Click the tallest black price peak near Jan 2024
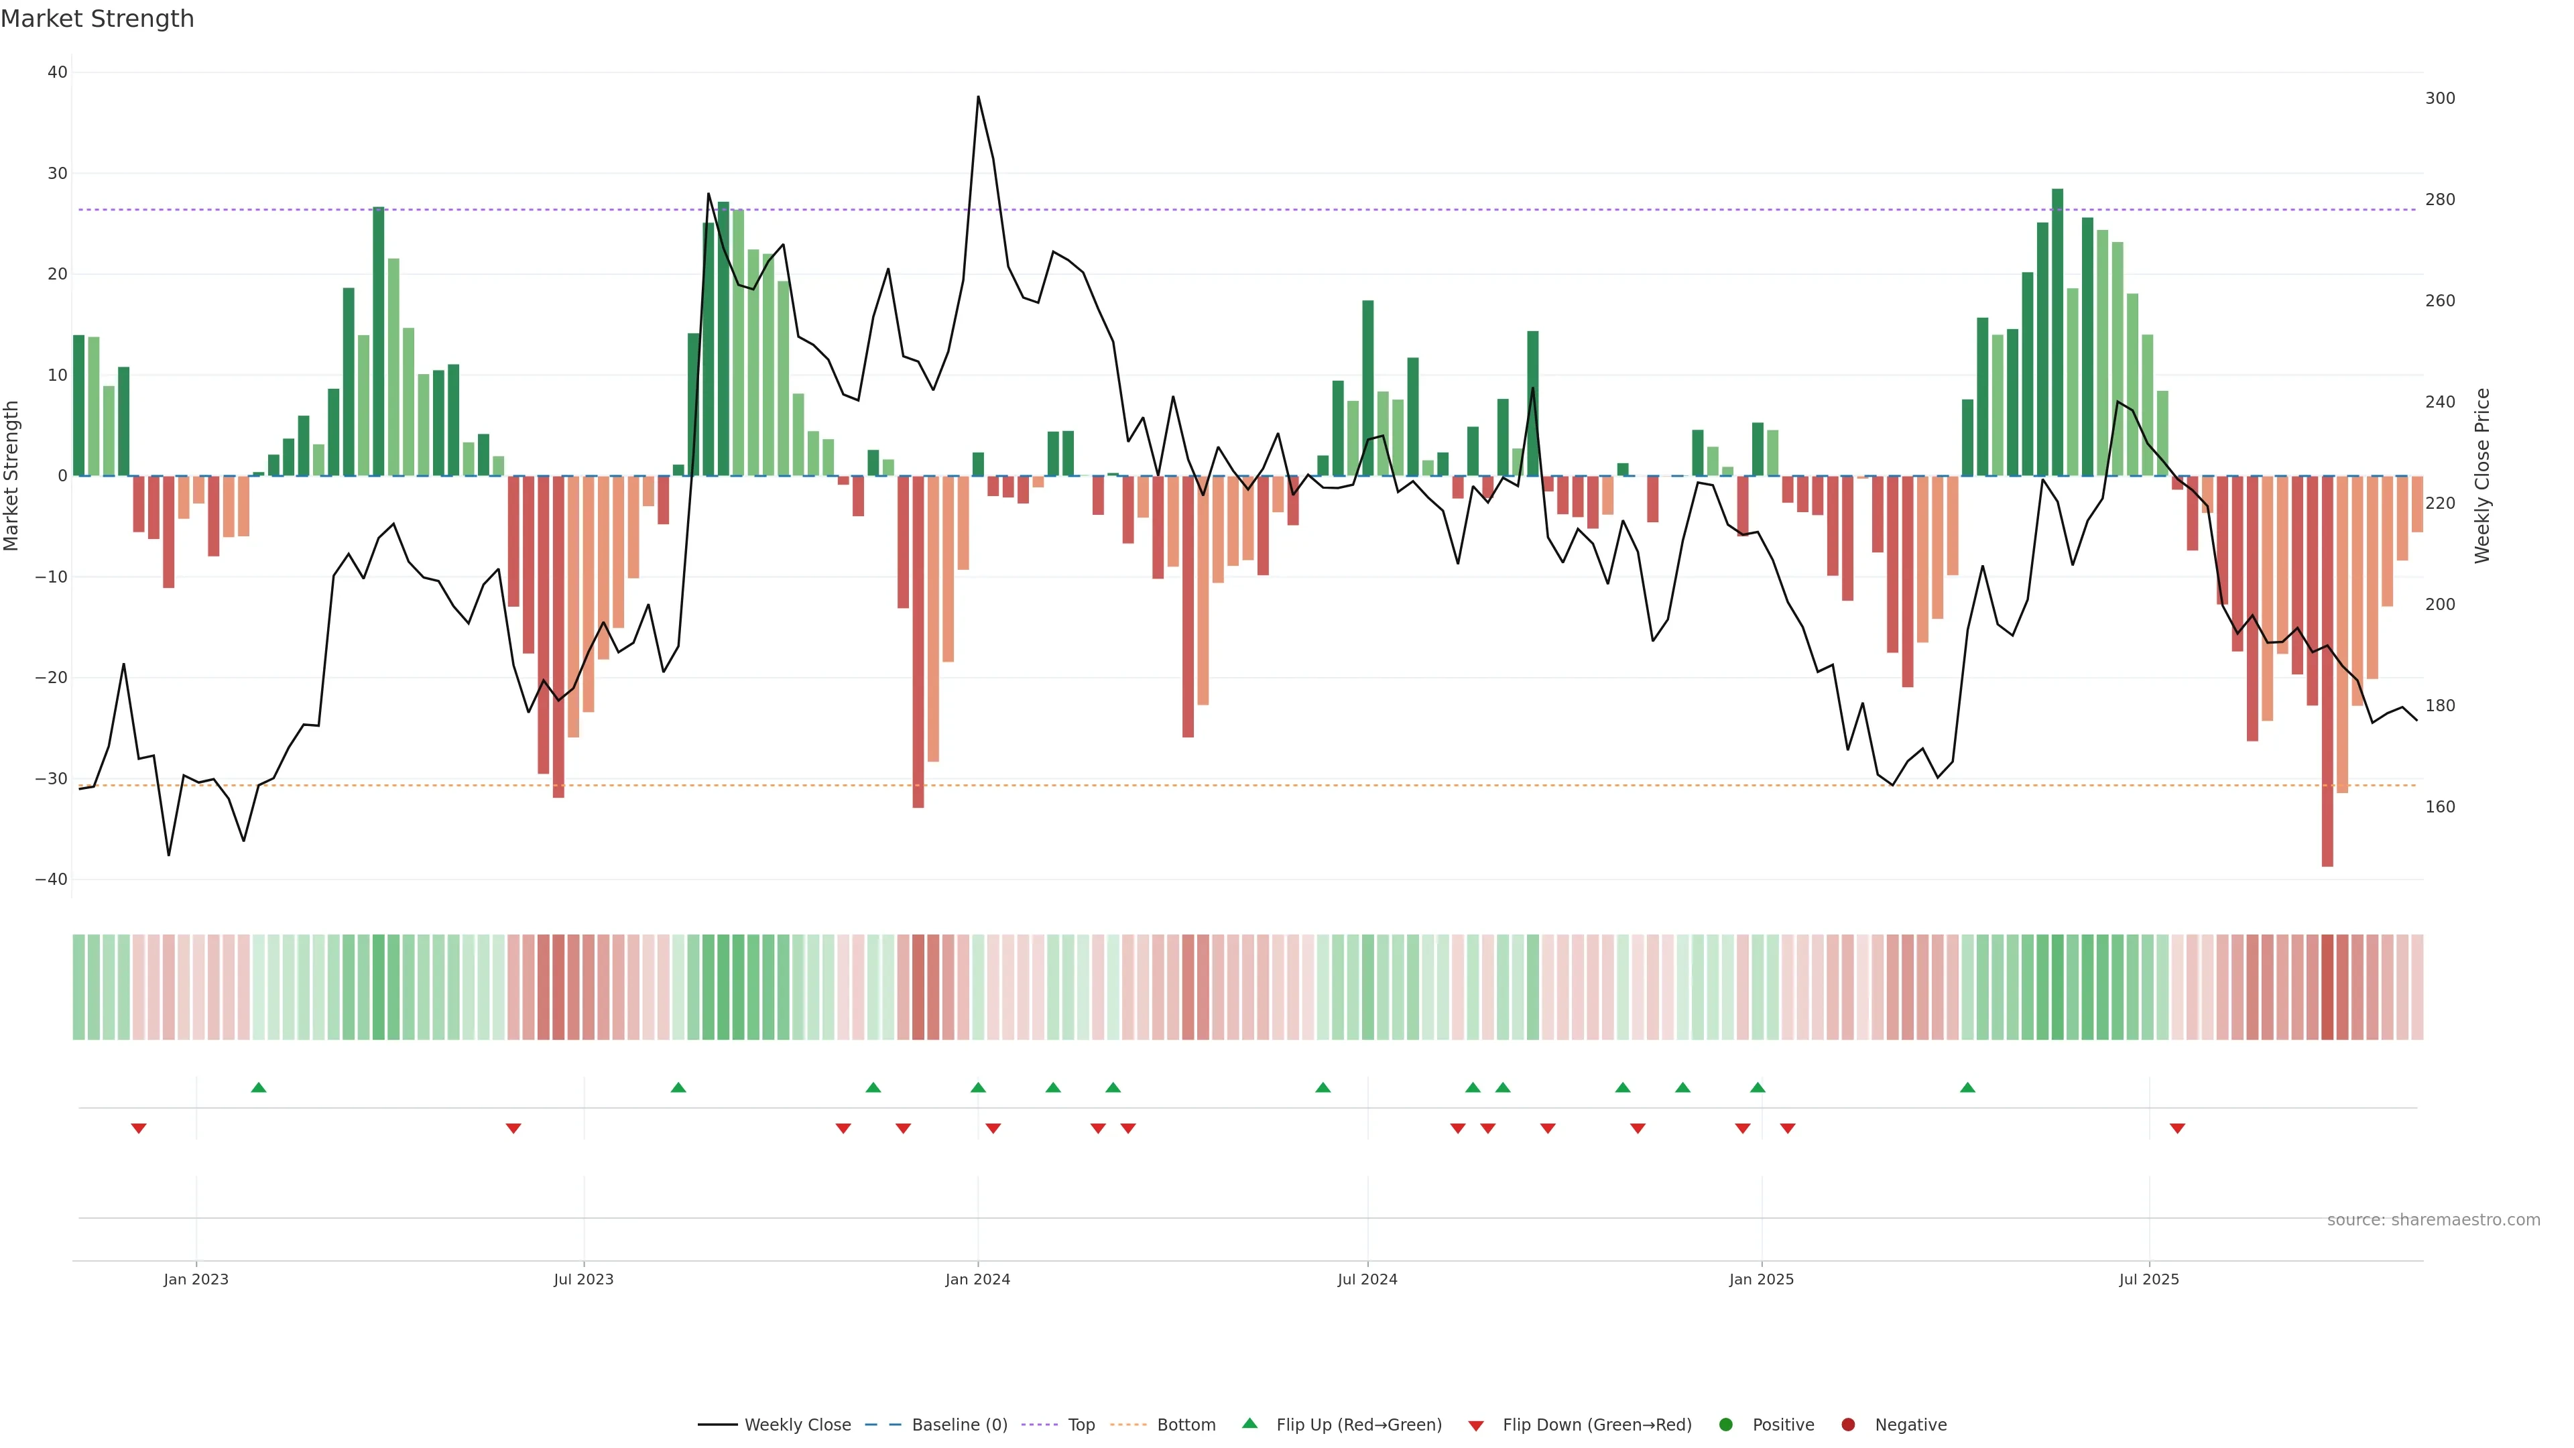The image size is (2574, 1448). click(978, 98)
